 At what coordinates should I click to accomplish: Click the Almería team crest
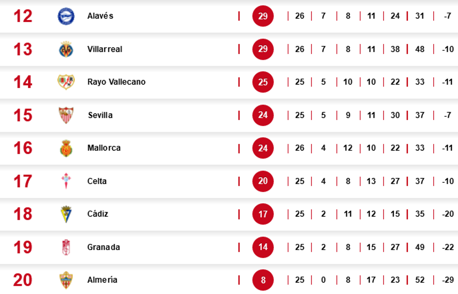[66, 280]
